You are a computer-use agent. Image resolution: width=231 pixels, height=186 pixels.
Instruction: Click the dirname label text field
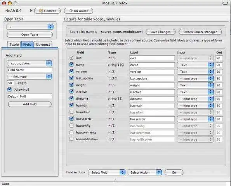[x=152, y=99]
